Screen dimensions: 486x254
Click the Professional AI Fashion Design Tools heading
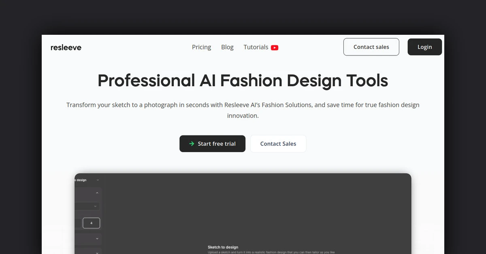click(x=243, y=80)
